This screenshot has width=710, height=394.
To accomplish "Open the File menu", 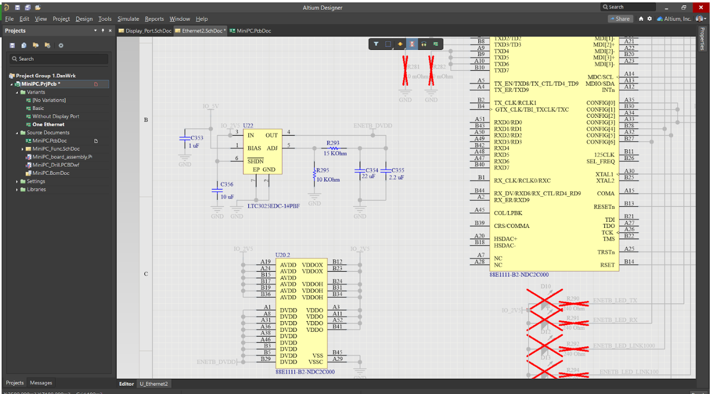I will coord(9,19).
